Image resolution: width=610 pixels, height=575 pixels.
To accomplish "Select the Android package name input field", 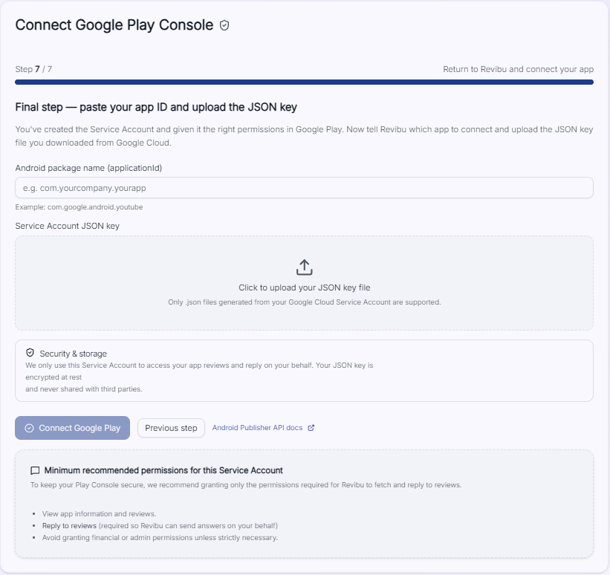I will (x=305, y=187).
